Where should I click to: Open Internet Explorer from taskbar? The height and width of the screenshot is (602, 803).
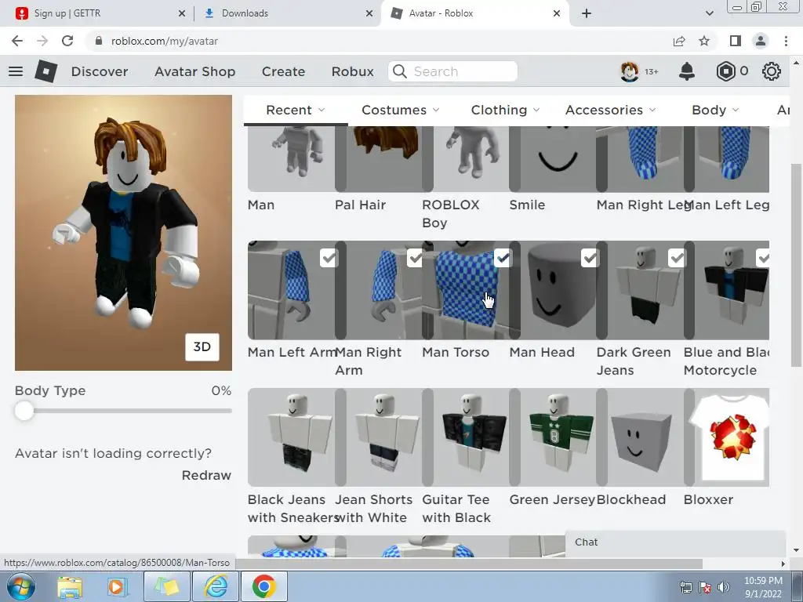pos(216,586)
